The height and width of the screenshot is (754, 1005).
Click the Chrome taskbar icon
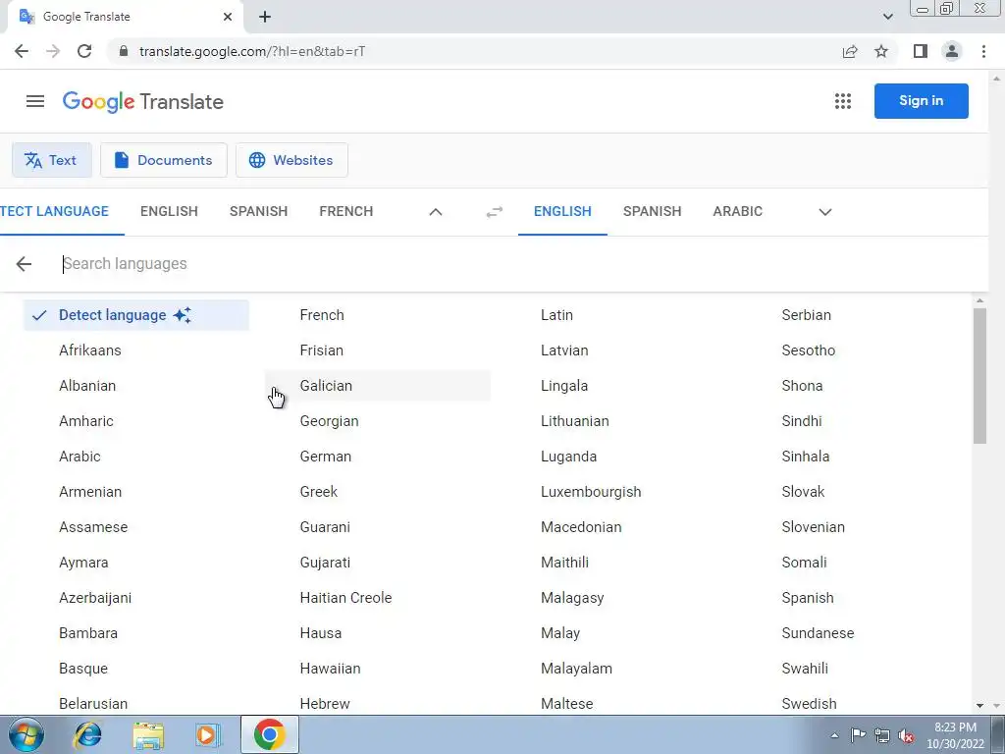coord(269,734)
